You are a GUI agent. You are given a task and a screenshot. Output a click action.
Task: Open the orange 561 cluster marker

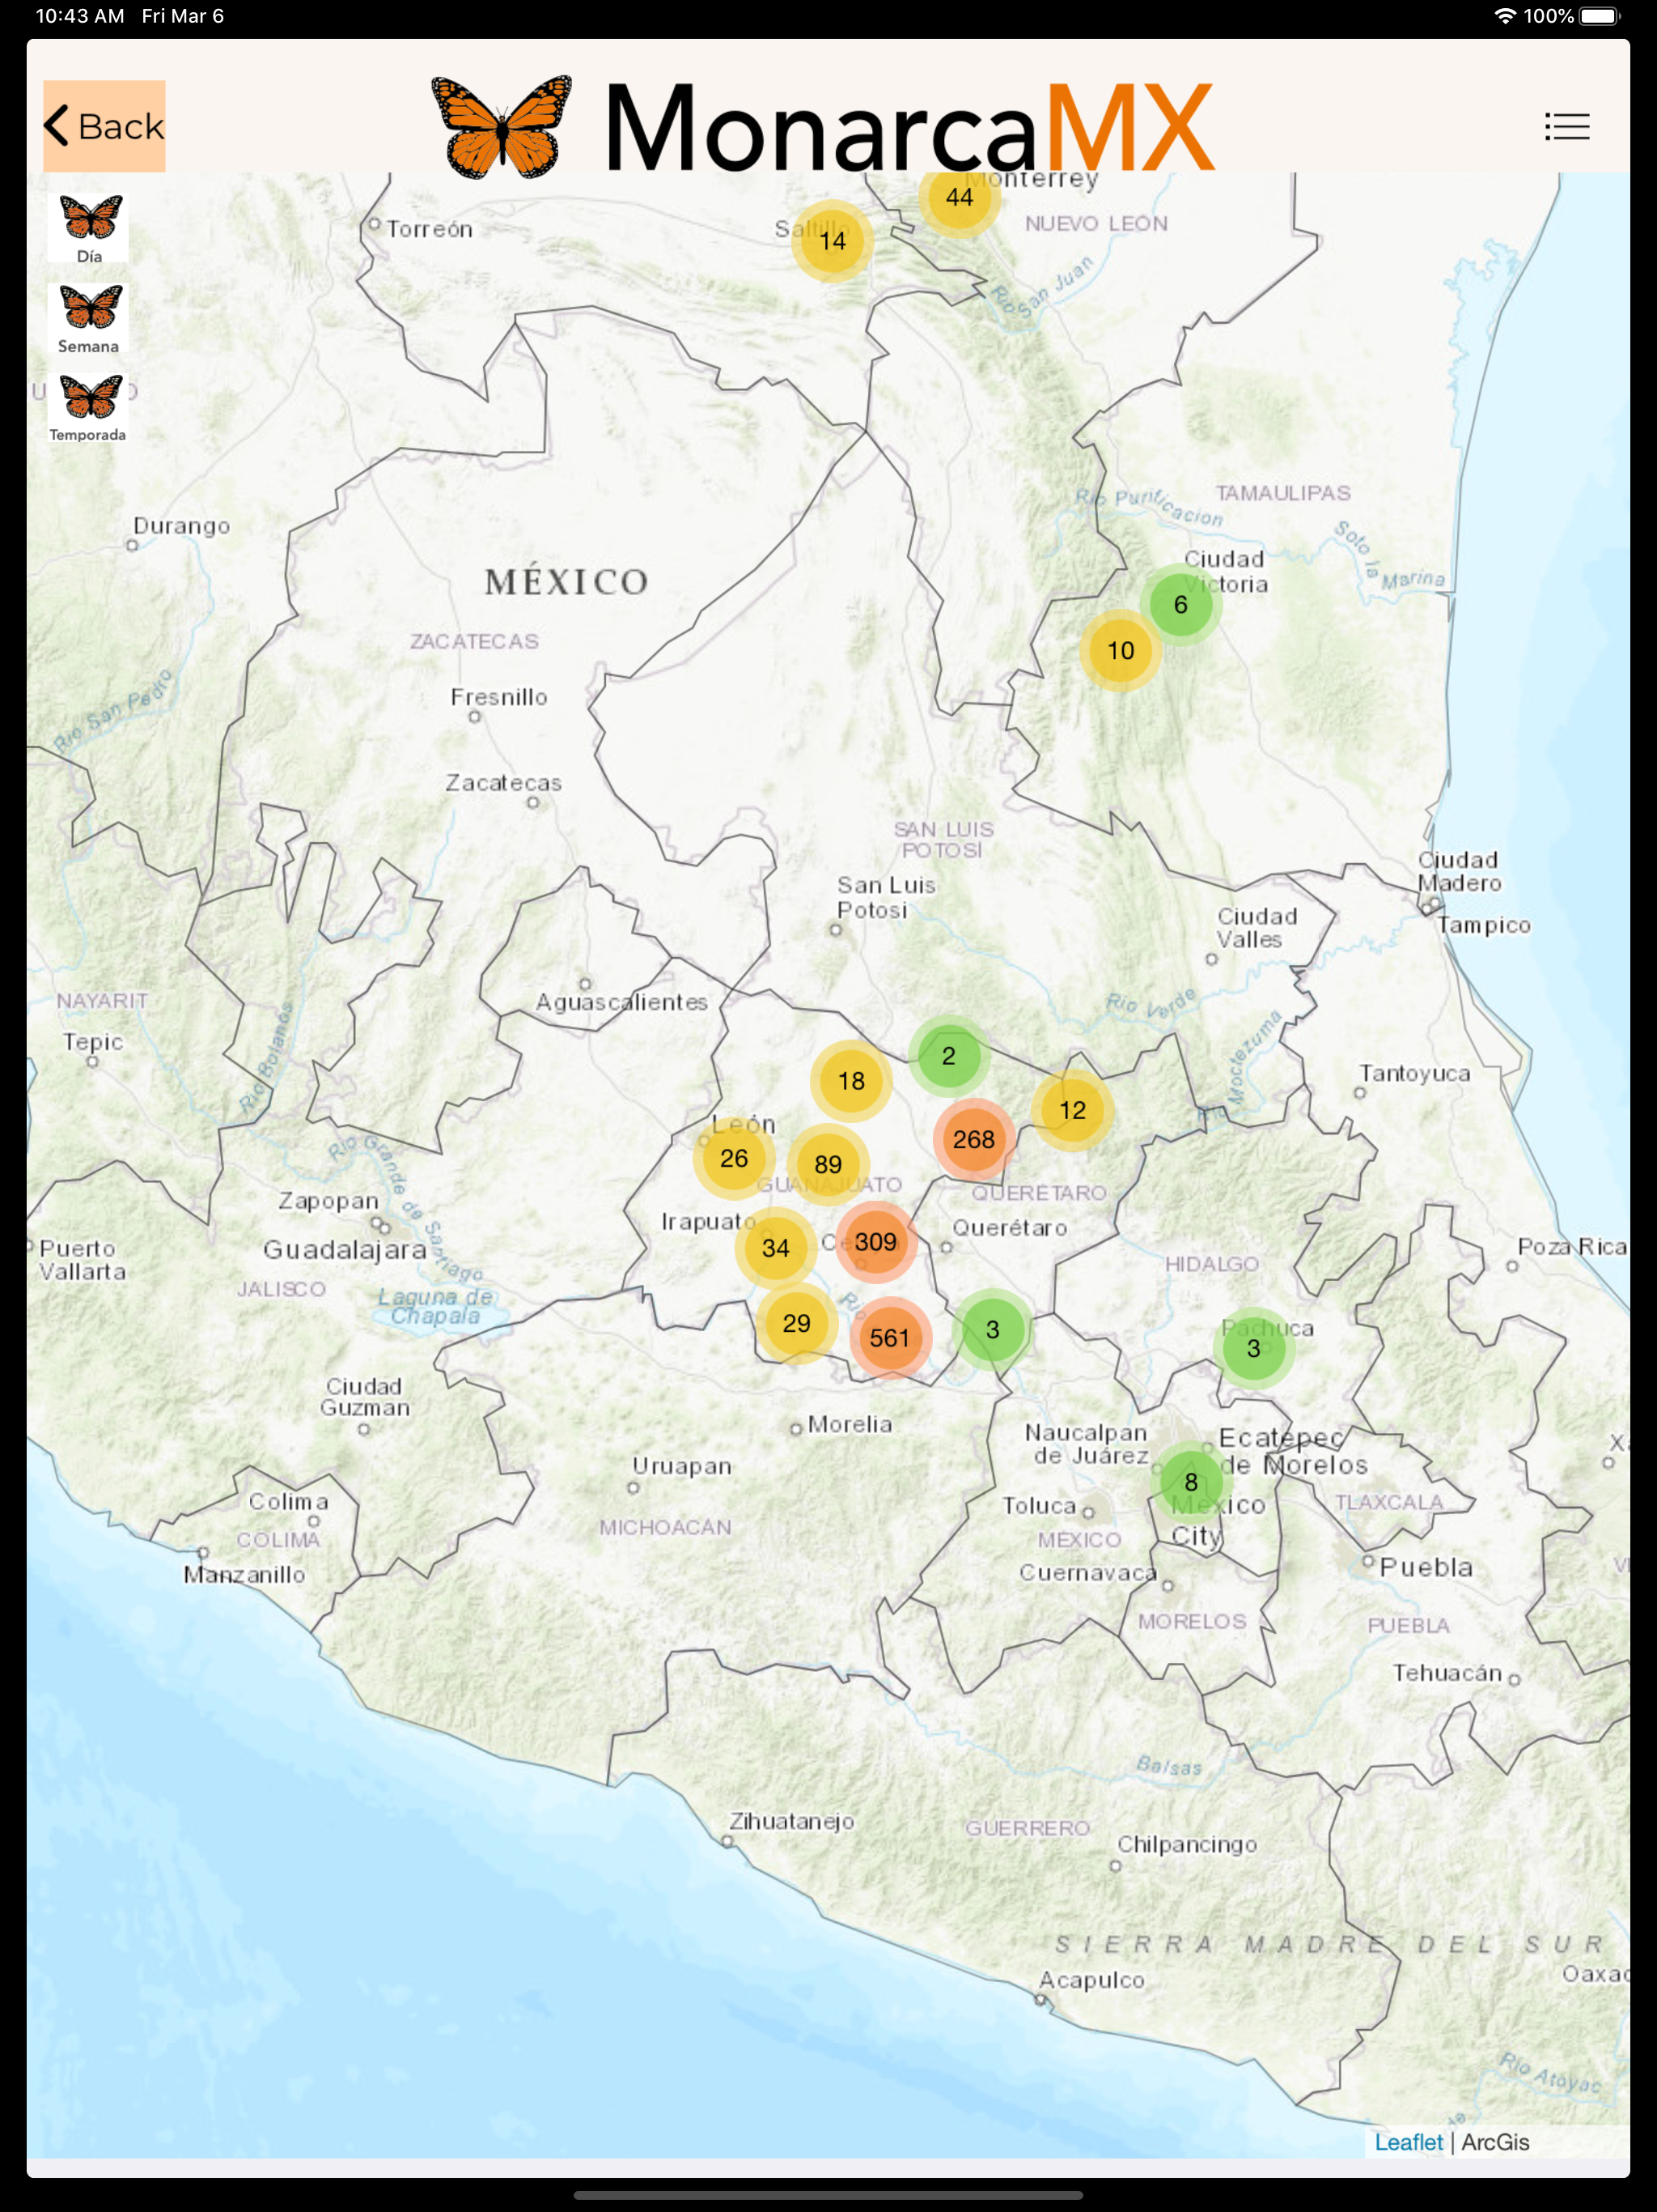click(x=889, y=1337)
